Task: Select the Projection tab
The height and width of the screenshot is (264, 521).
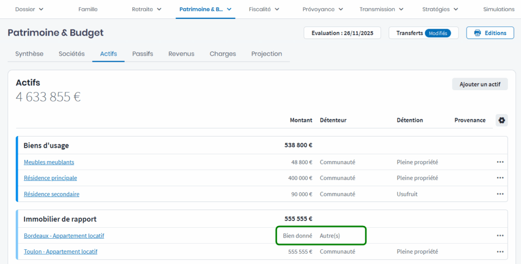Action: (x=267, y=54)
